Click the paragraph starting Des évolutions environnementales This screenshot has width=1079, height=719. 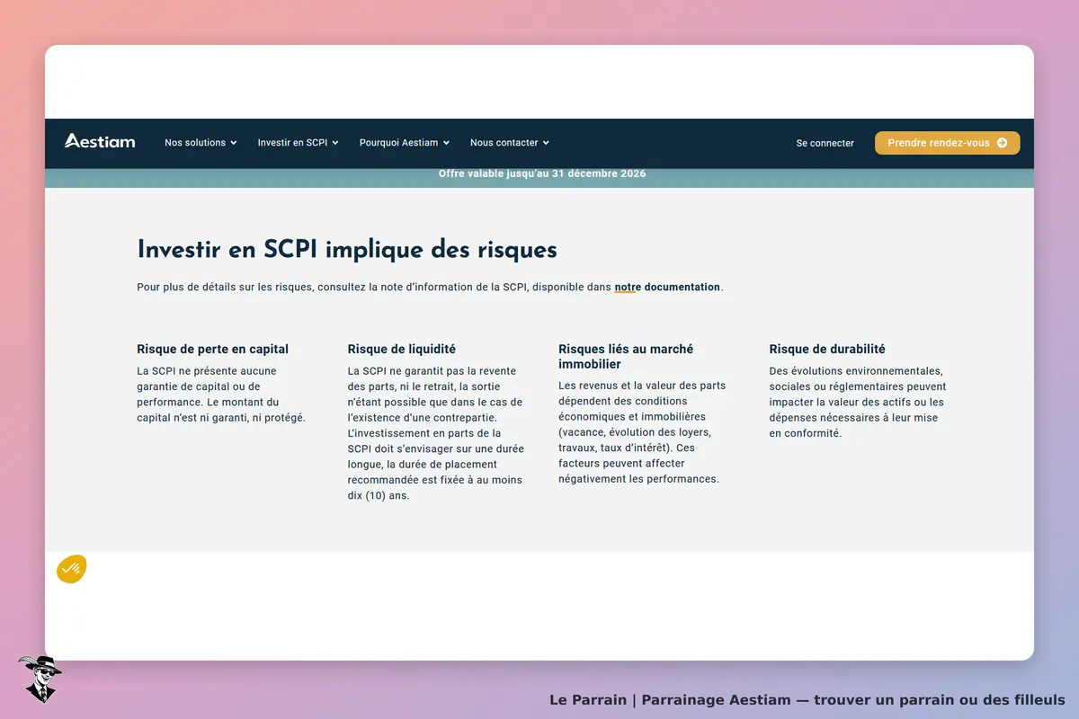click(858, 402)
